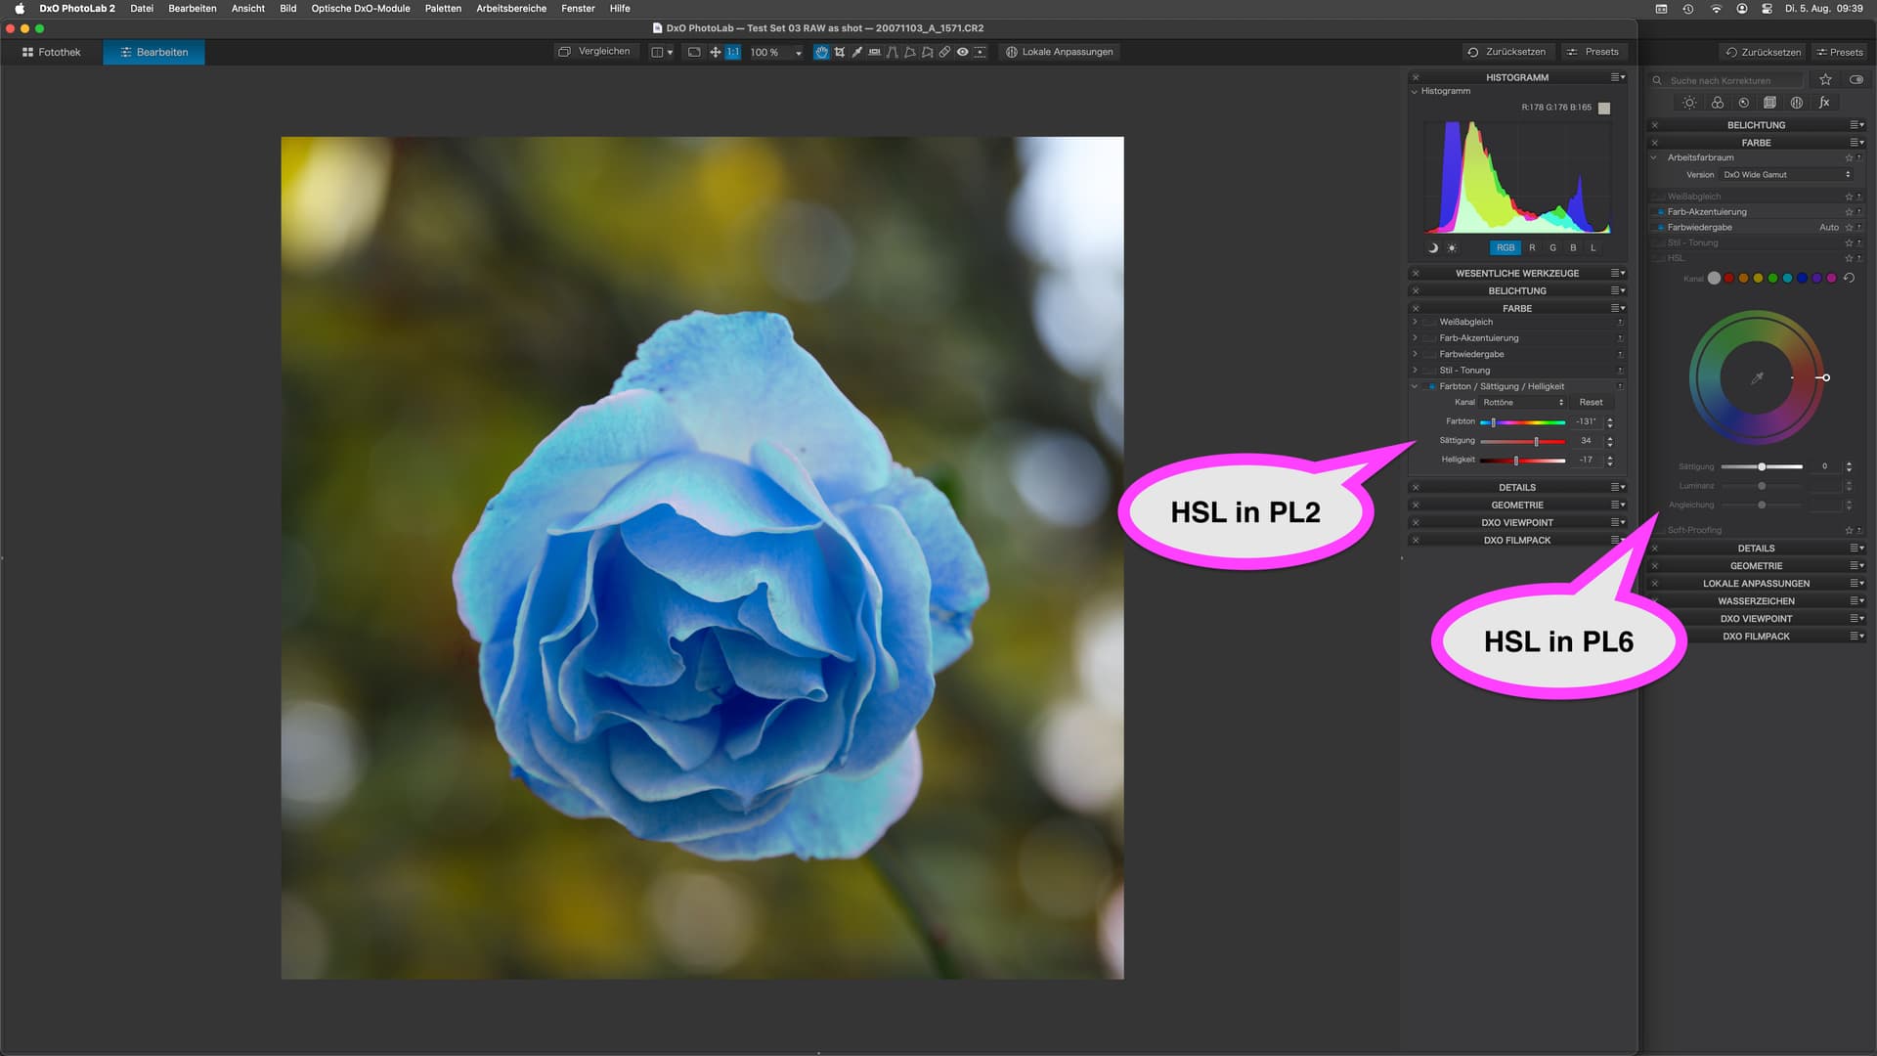Click the red-eye tool icon
The height and width of the screenshot is (1056, 1877).
[x=962, y=52]
